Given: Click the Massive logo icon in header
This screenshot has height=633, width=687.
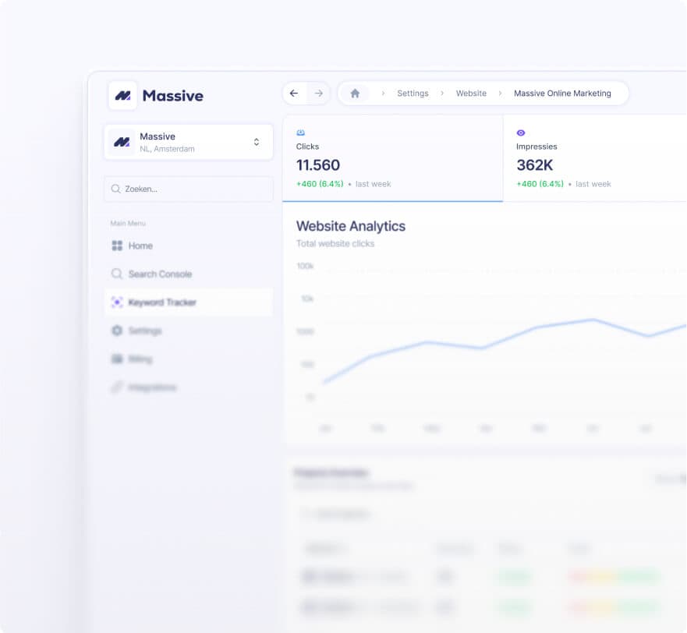Looking at the screenshot, I should point(122,95).
